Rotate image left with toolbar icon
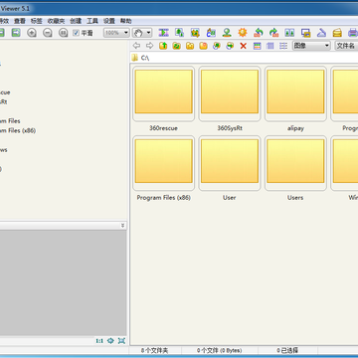Viewport: 358px width, 358px height. click(259, 33)
